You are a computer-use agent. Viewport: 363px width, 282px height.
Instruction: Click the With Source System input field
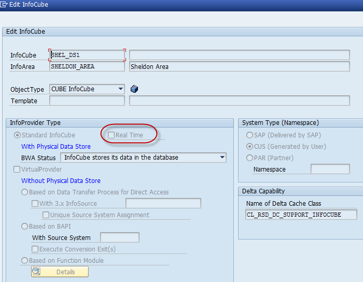coord(120,237)
